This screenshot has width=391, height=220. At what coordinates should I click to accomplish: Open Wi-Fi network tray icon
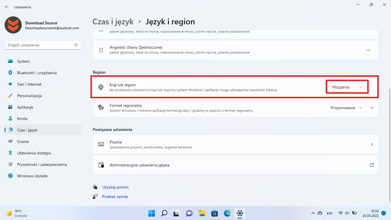point(341,213)
